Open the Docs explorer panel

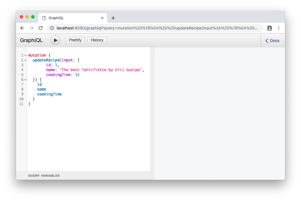click(272, 40)
